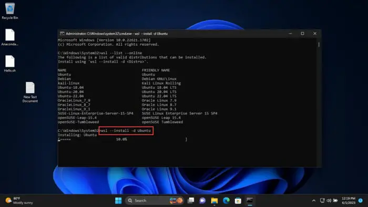The width and height of the screenshot is (368, 207).
Task: Click the Command Prompt title bar text
Action: point(117,34)
